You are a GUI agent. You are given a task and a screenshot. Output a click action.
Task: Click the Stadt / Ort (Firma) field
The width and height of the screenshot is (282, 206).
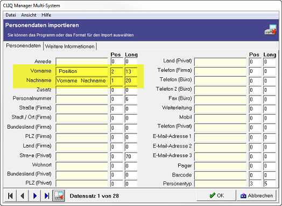82,118
